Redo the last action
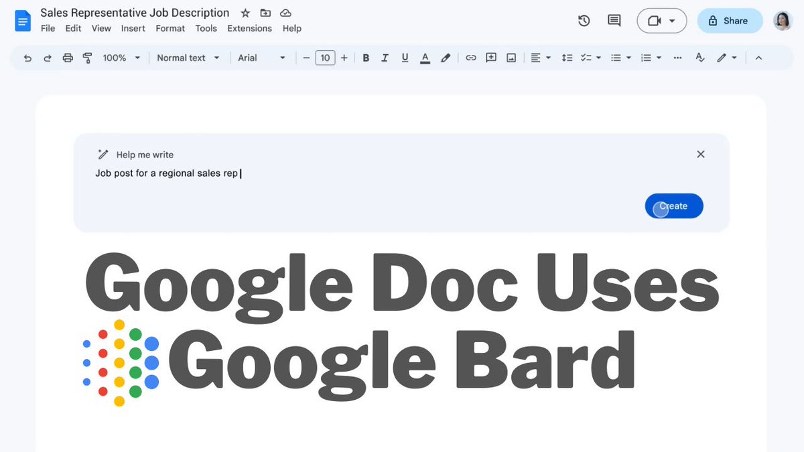 48,58
